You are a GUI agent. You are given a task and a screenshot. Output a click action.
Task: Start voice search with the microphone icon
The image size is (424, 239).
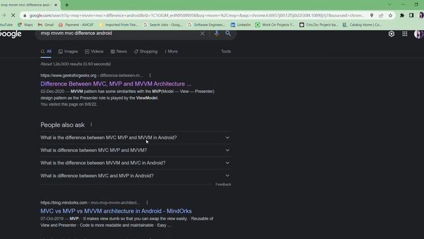coord(217,33)
